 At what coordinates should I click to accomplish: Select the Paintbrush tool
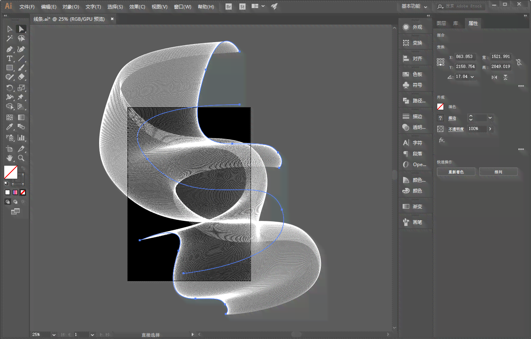pos(22,67)
